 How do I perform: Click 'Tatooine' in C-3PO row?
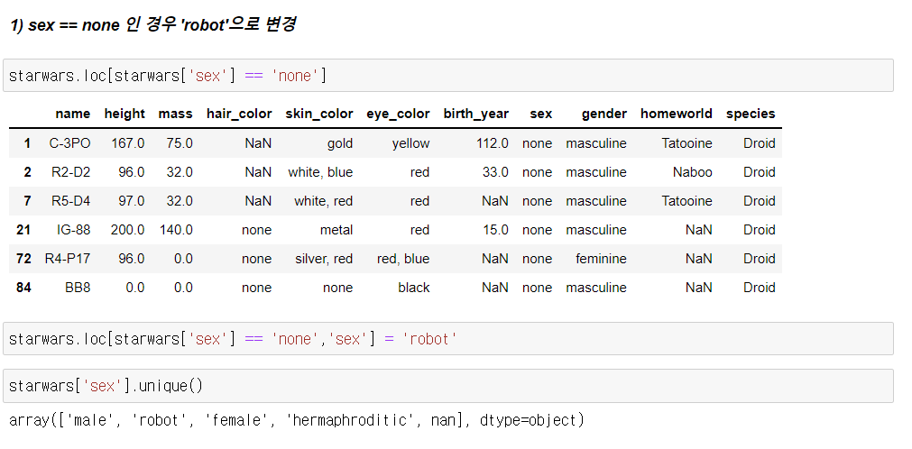686,143
